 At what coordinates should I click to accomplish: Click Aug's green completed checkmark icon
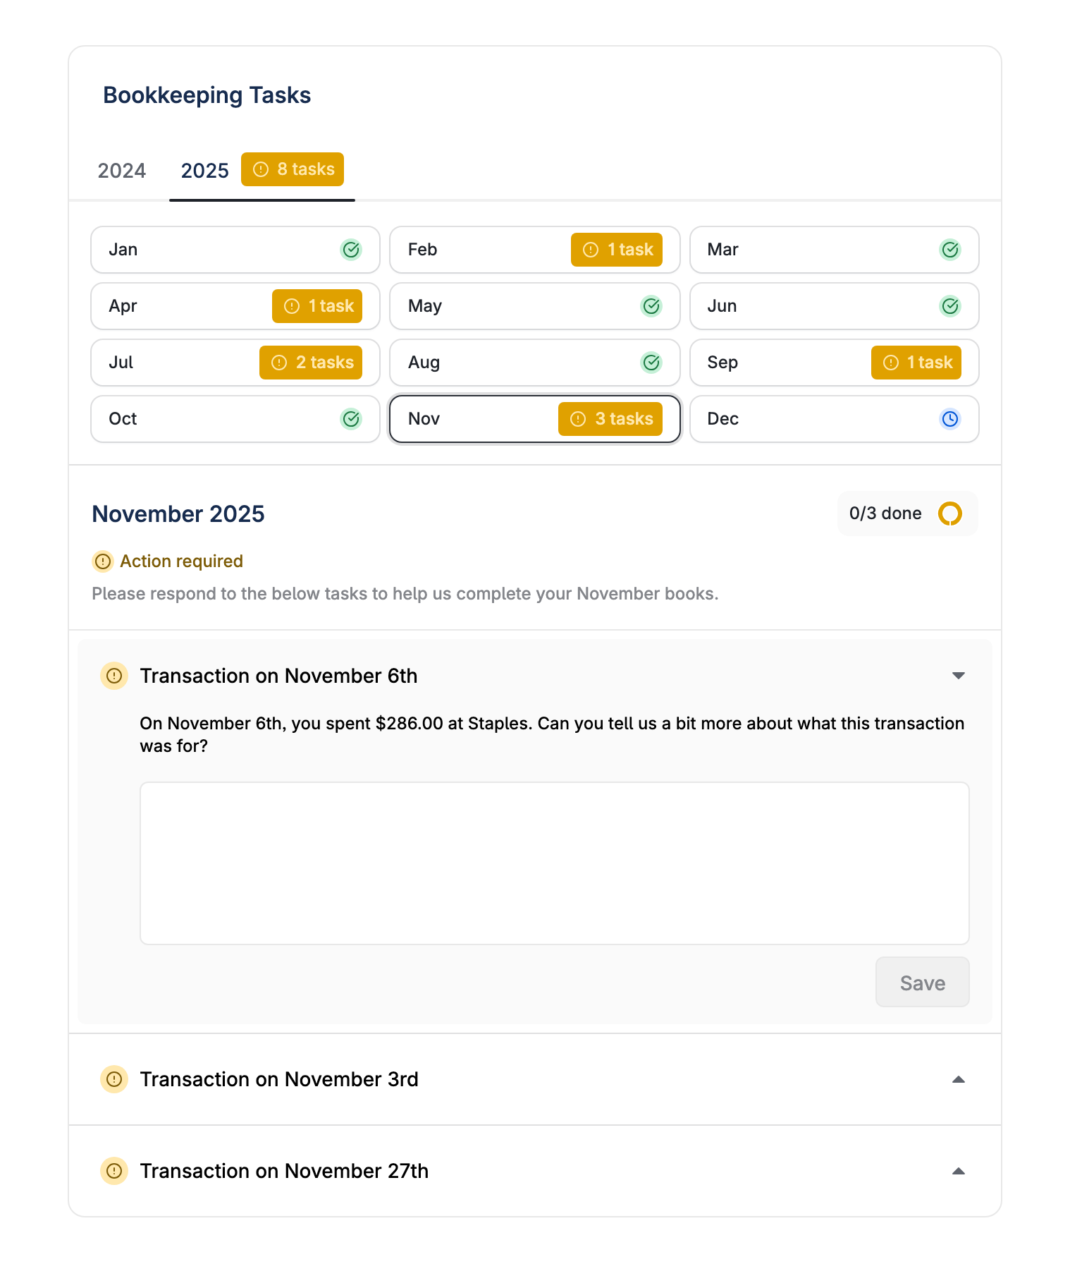[x=651, y=363]
